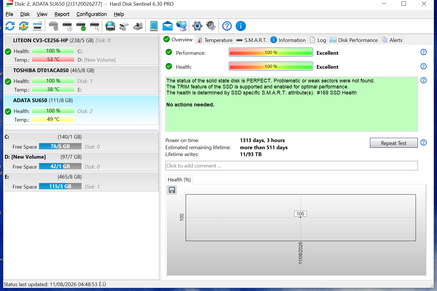The image size is (437, 291).
Task: Switch to the Disk Performance tab
Action: tap(354, 40)
